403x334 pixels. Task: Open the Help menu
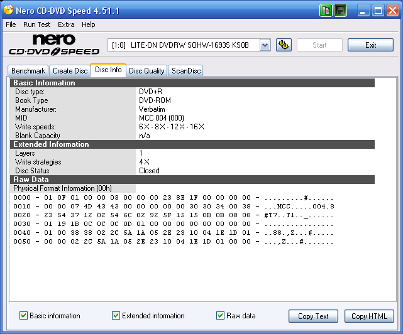[89, 24]
